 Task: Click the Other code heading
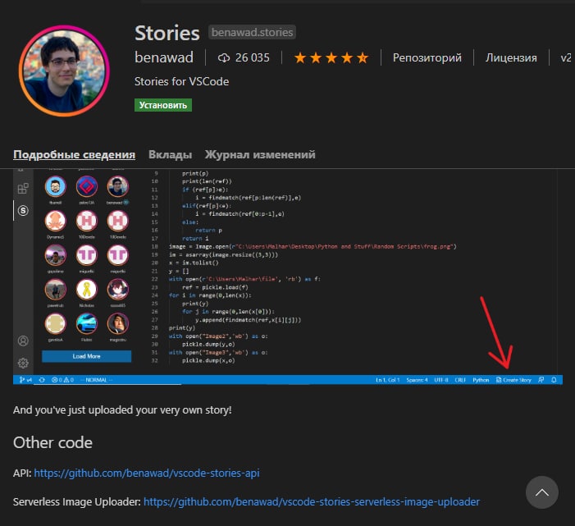tap(52, 443)
